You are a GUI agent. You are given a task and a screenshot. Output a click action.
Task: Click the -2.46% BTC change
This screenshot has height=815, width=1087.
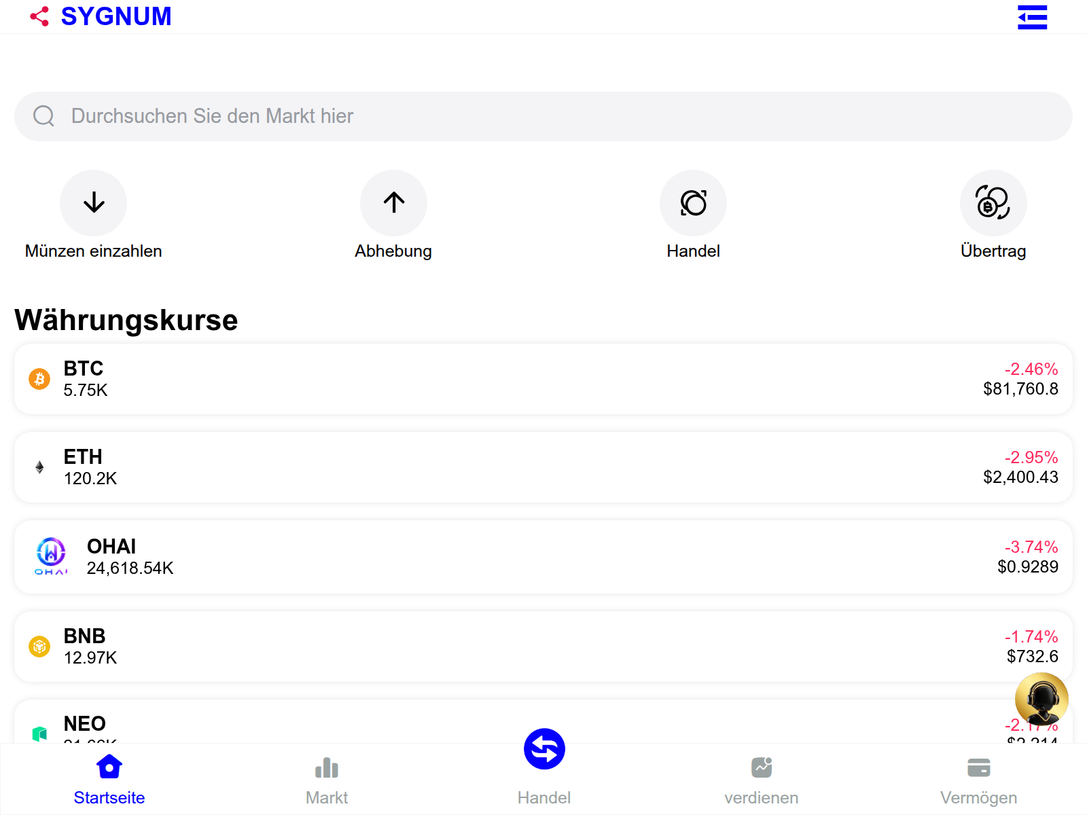pyautogui.click(x=1031, y=369)
